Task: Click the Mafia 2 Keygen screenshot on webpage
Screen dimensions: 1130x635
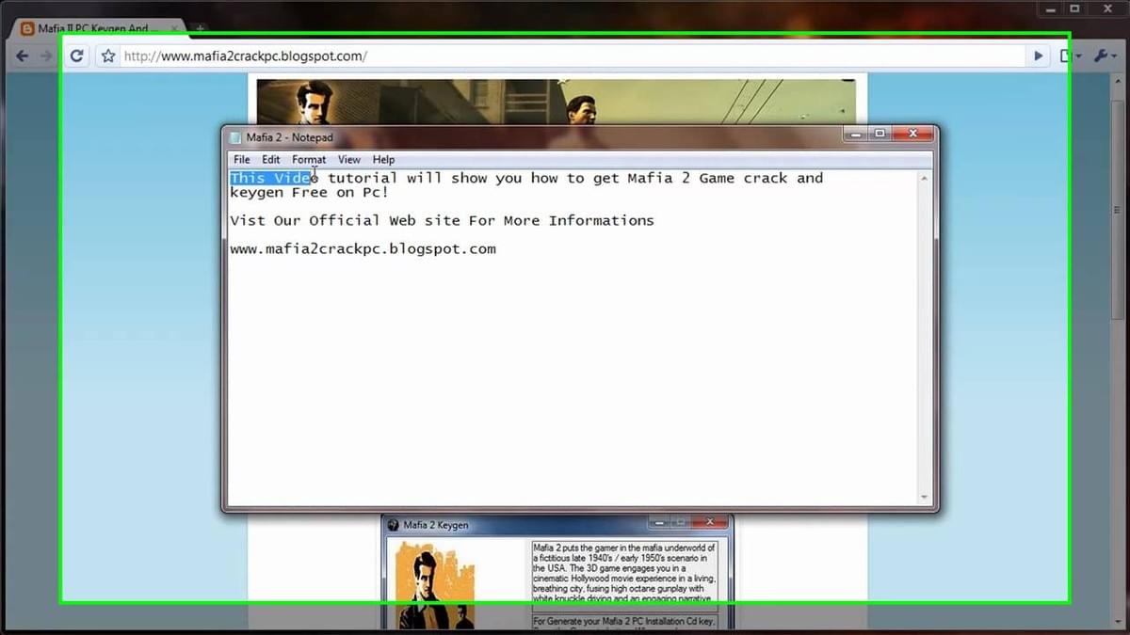Action: coord(557,571)
